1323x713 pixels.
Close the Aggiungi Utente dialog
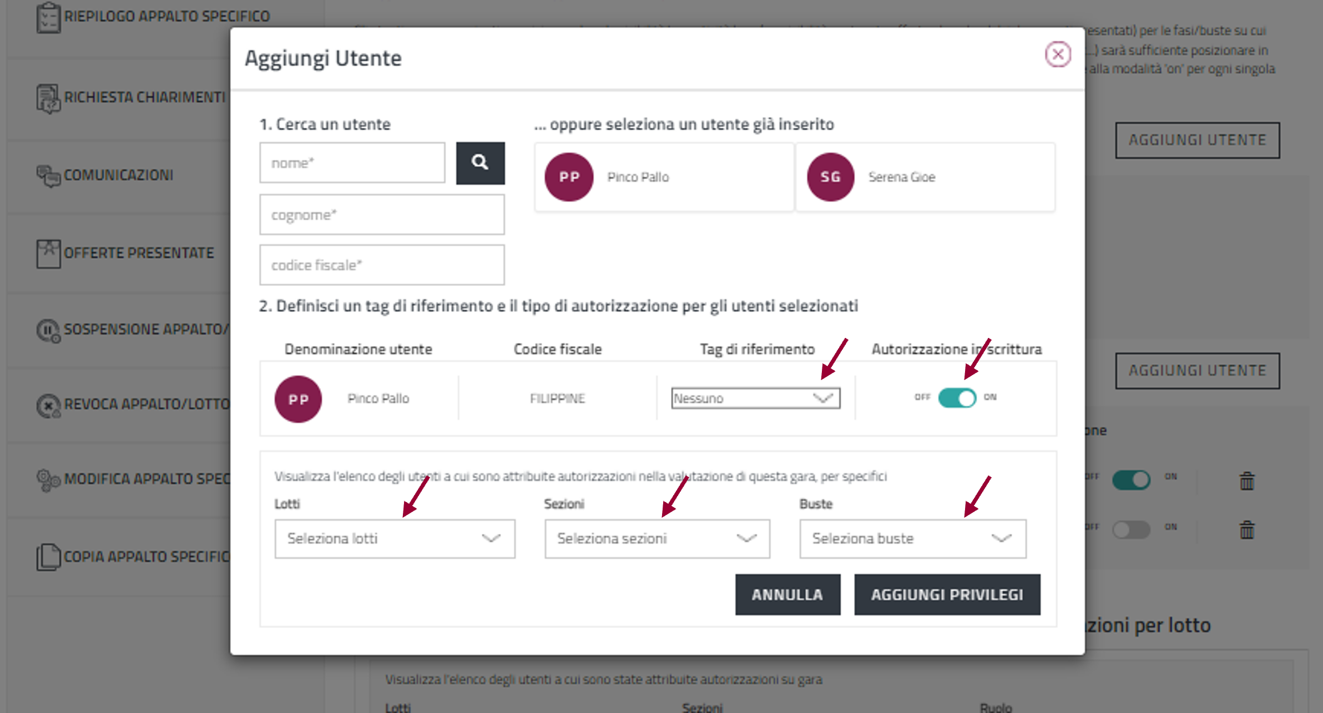pos(1057,54)
